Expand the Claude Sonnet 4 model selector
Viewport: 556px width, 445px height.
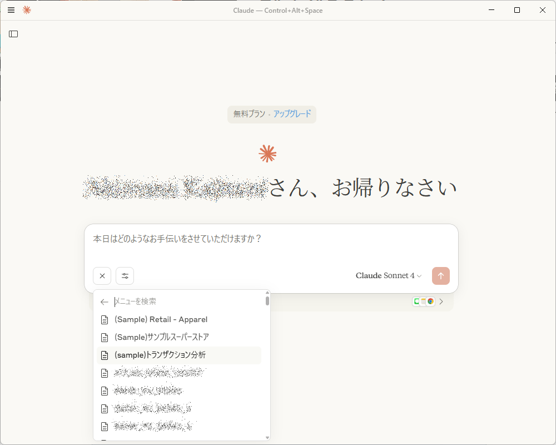(x=389, y=276)
